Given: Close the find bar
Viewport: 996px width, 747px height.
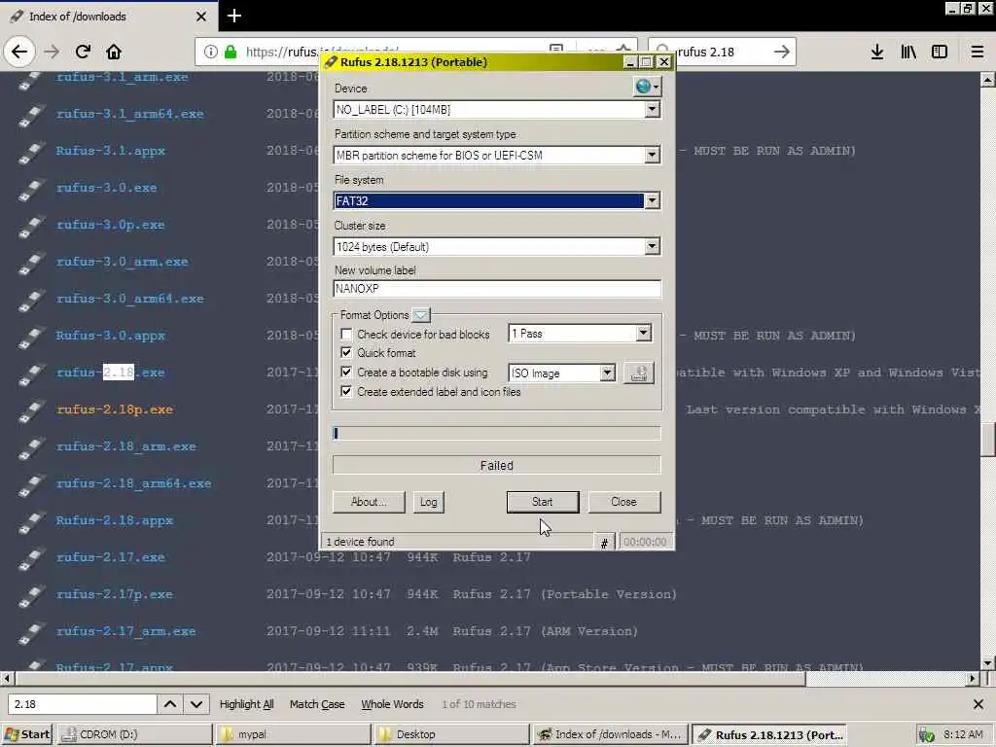Looking at the screenshot, I should tap(978, 704).
